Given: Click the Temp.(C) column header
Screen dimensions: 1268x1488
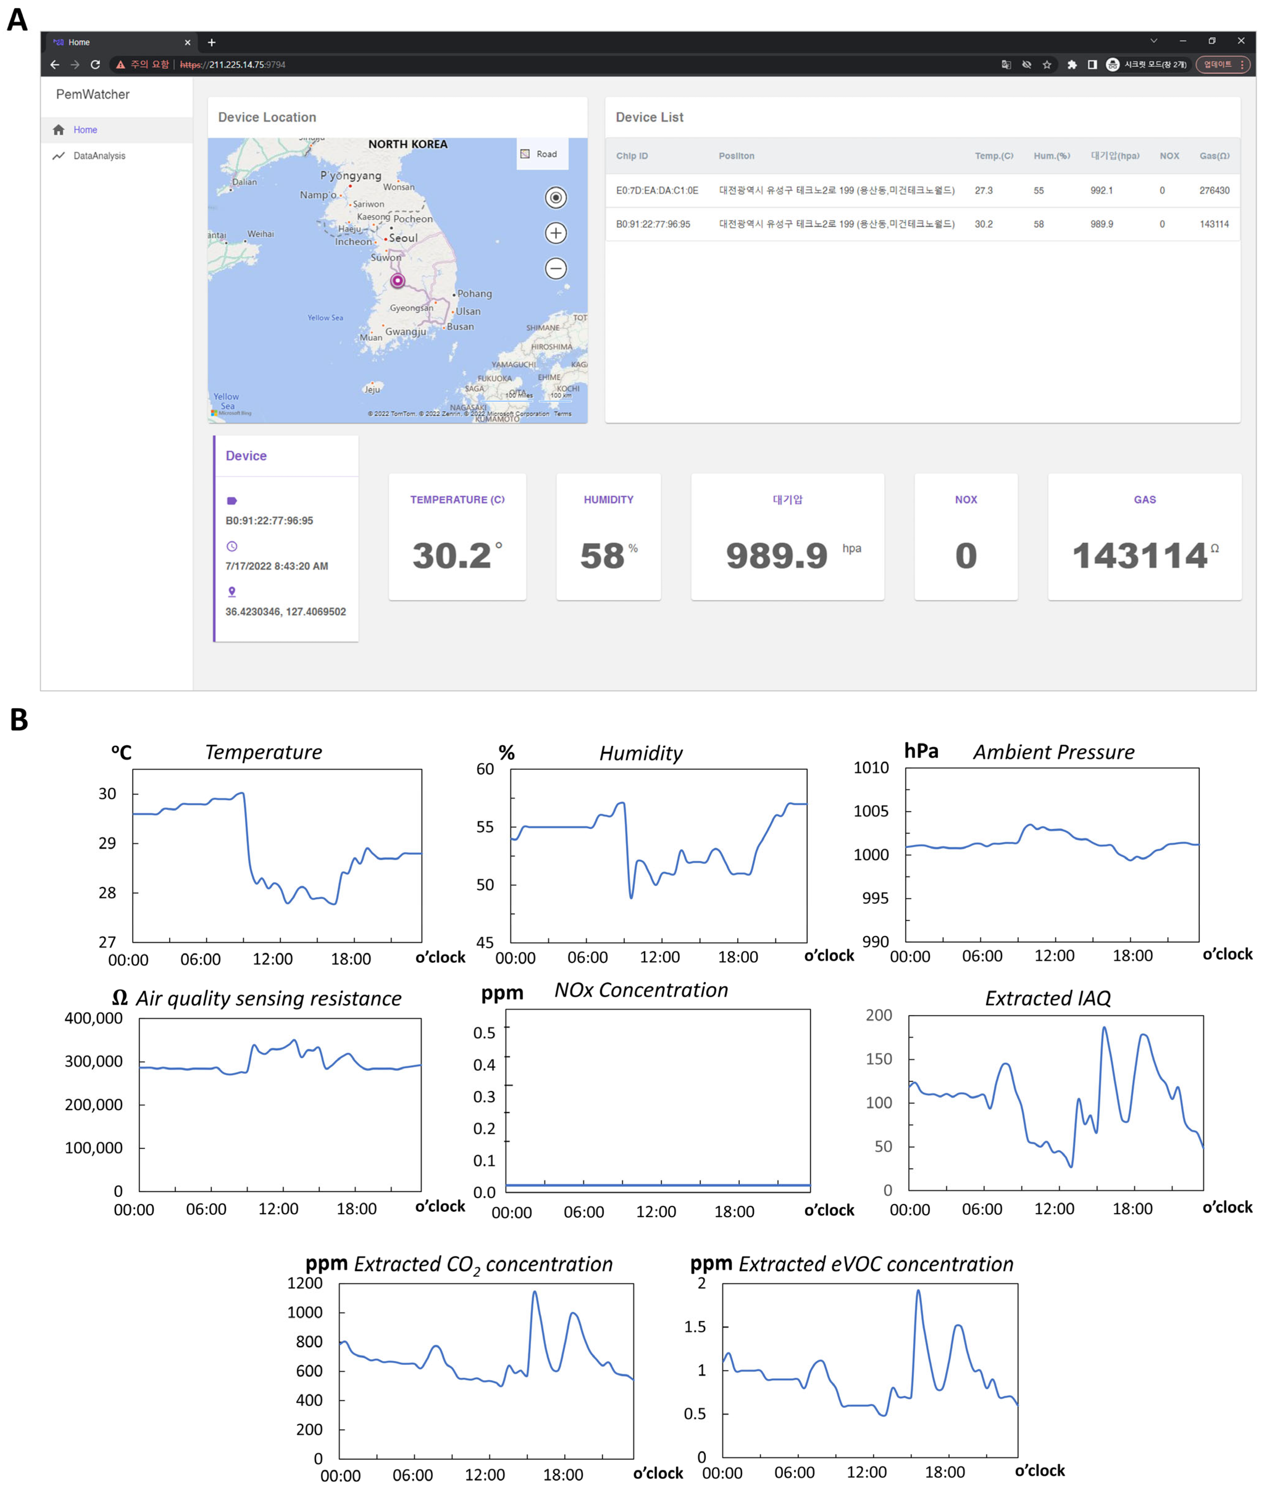Looking at the screenshot, I should point(993,156).
